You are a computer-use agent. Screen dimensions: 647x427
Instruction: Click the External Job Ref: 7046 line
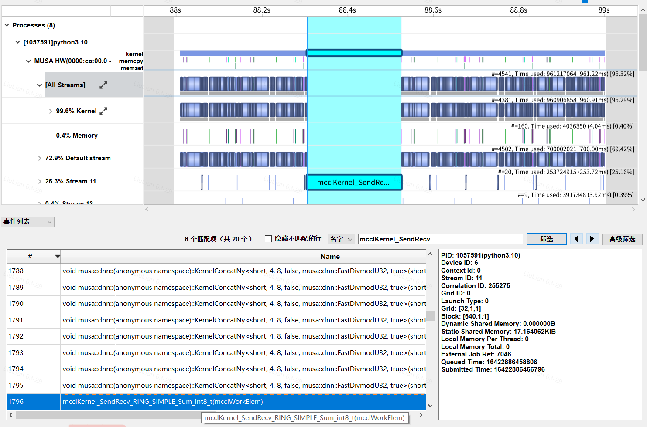click(x=476, y=354)
